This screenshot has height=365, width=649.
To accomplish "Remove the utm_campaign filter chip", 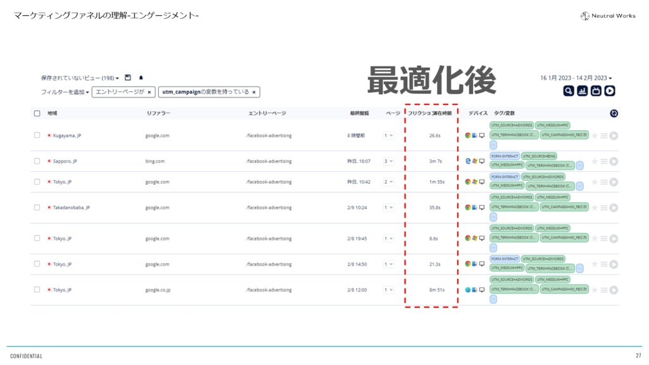I will tap(253, 92).
